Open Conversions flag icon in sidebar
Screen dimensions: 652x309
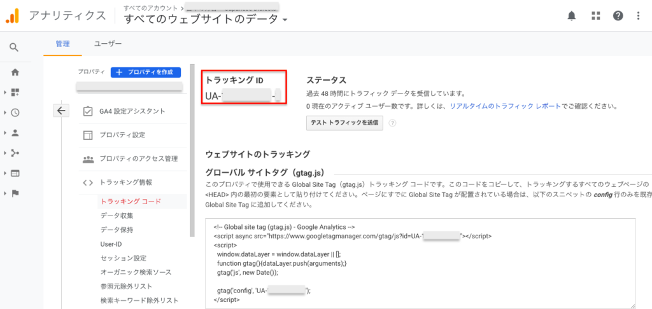pos(15,193)
